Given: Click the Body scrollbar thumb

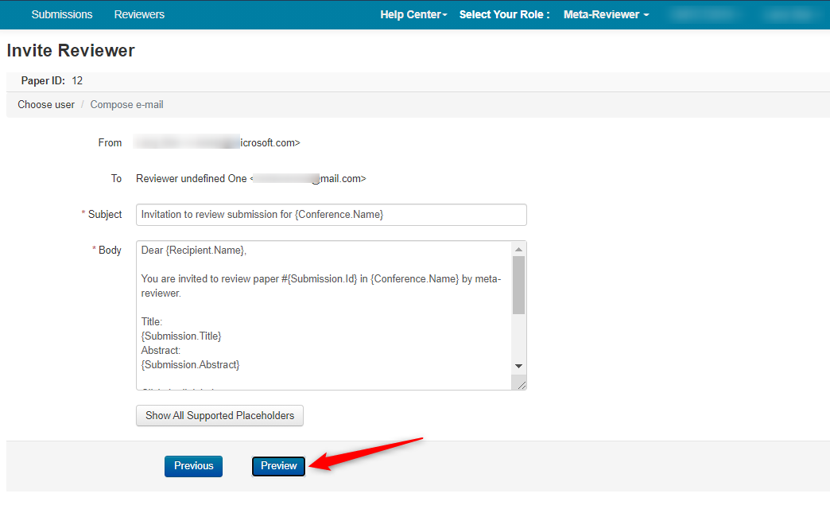Looking at the screenshot, I should [518, 285].
